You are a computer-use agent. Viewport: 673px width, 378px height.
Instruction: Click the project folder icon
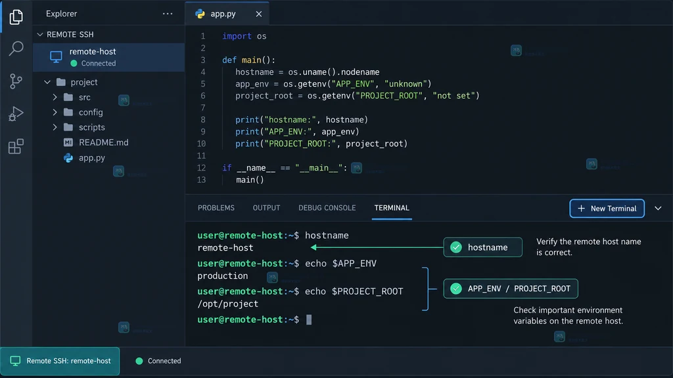tap(61, 82)
